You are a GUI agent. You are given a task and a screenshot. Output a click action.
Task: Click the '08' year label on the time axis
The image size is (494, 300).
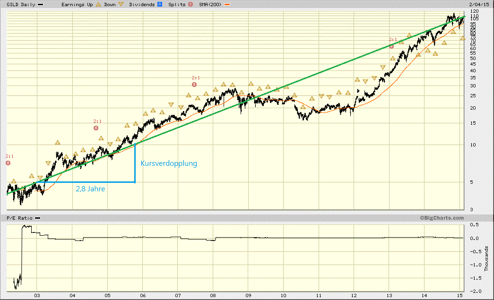213,295
